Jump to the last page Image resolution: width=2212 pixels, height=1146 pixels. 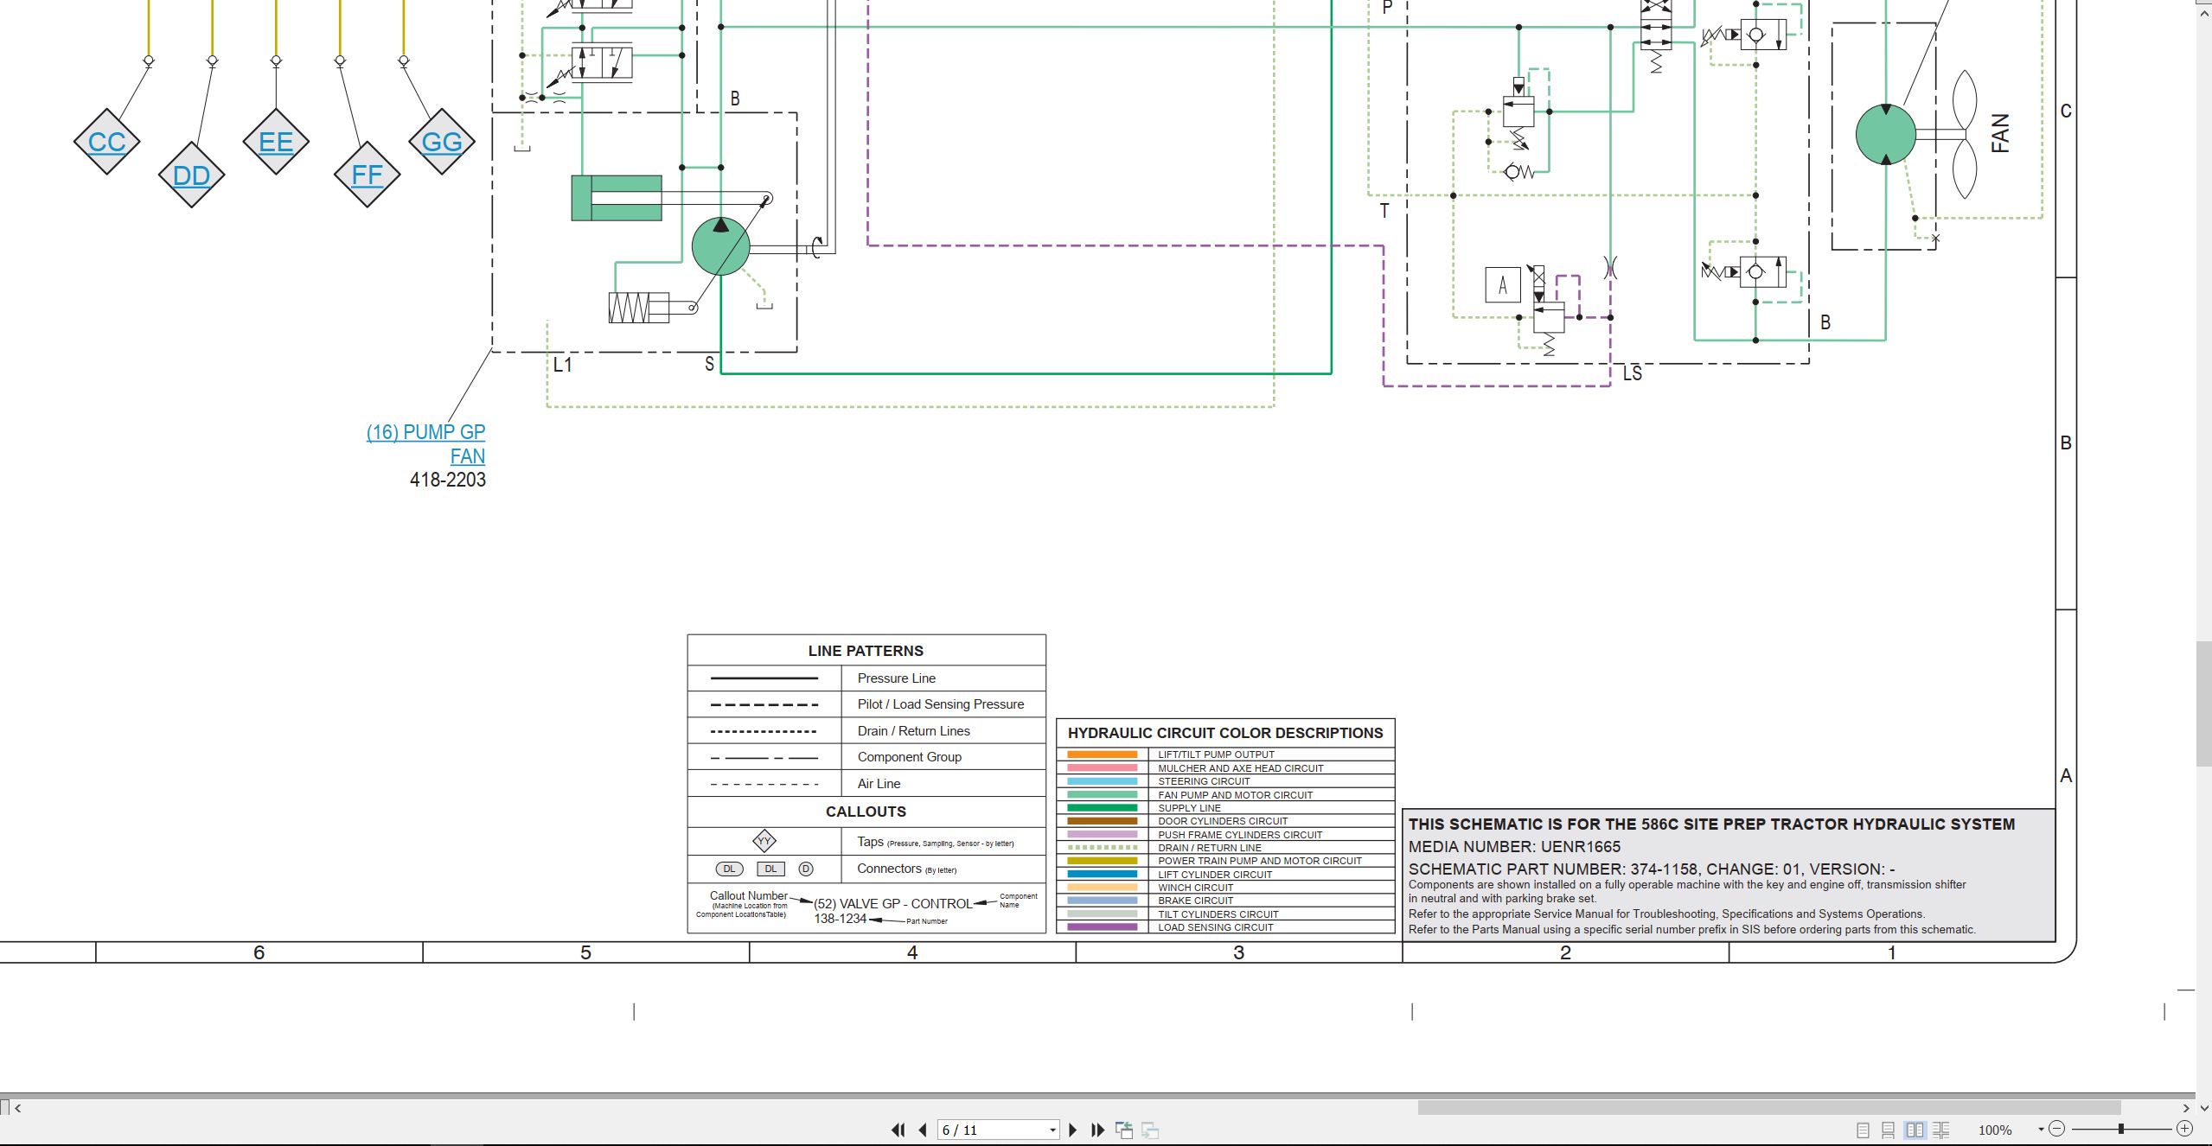pos(1098,1130)
